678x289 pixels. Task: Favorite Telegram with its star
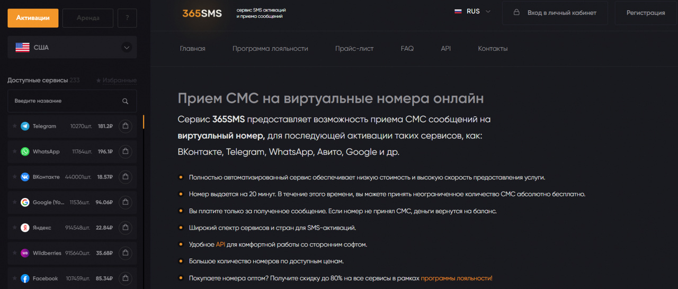15,126
